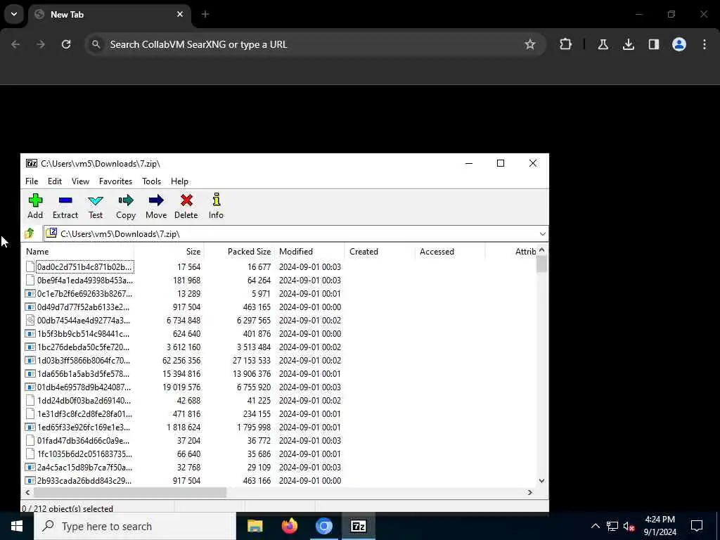Open the Edit menu
Screen dimensions: 720x540
point(55,181)
